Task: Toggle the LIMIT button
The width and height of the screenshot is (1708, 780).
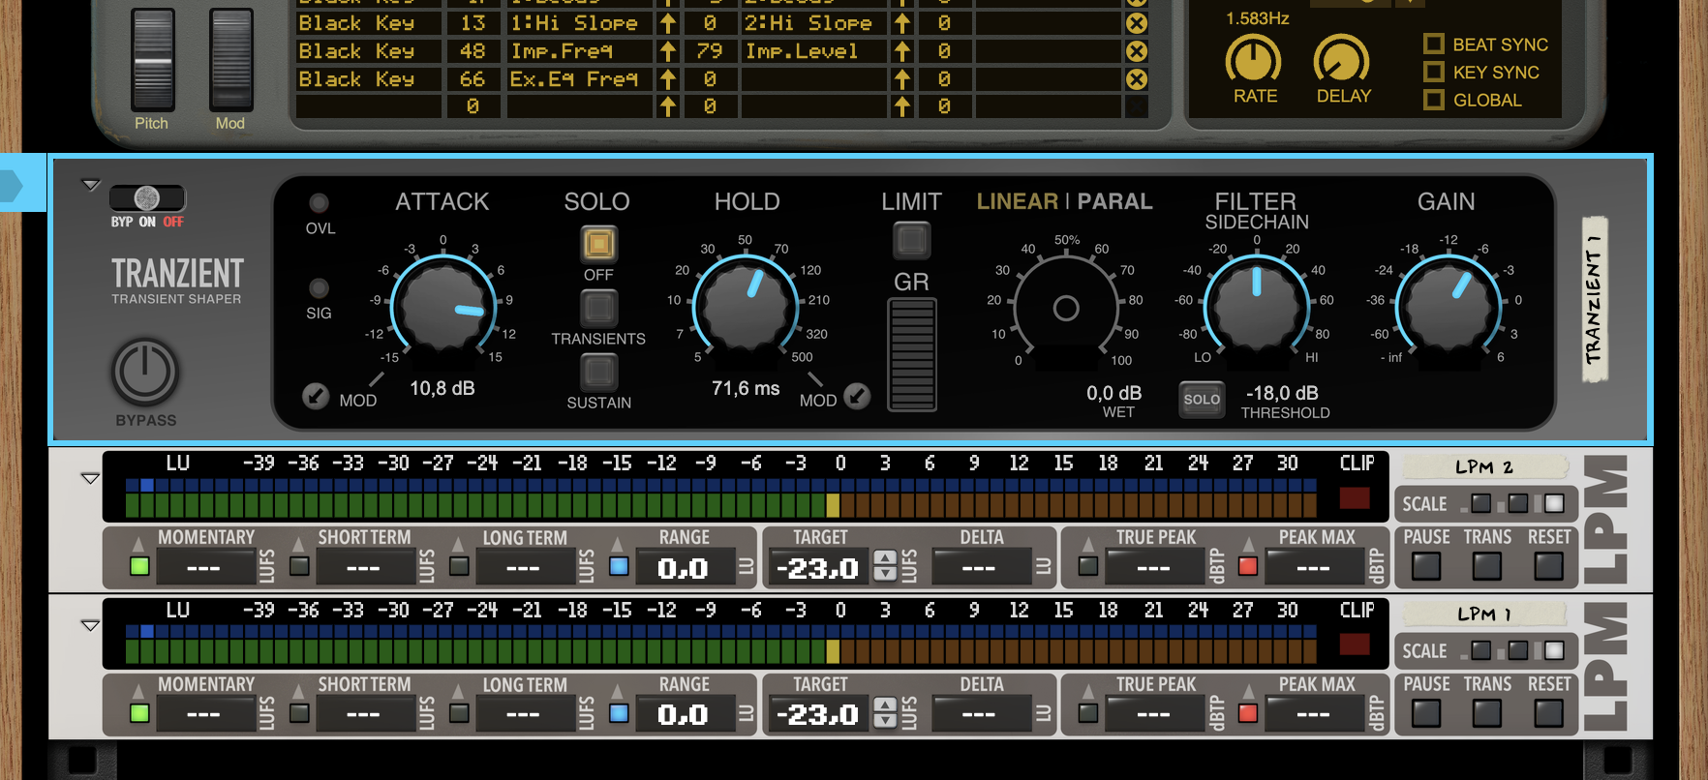Action: (911, 240)
